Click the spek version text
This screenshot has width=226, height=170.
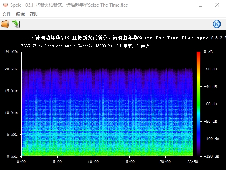(x=211, y=38)
